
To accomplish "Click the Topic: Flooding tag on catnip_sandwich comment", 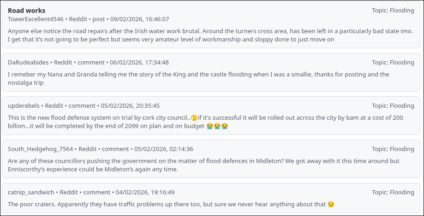I will click(393, 193).
